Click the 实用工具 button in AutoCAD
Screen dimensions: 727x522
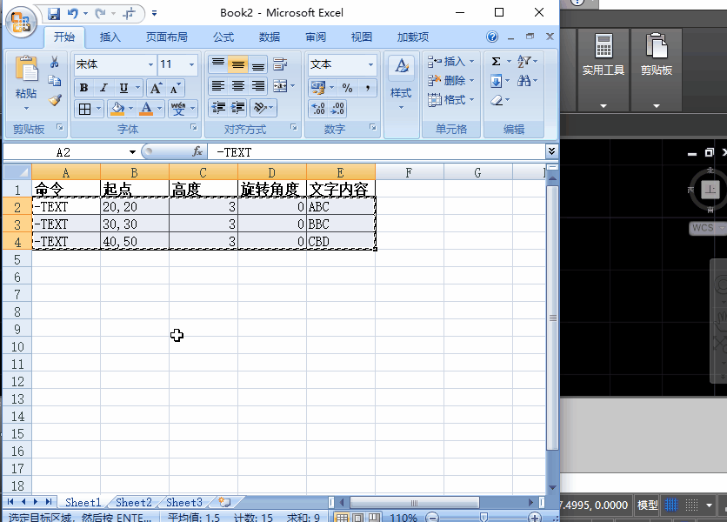(604, 57)
